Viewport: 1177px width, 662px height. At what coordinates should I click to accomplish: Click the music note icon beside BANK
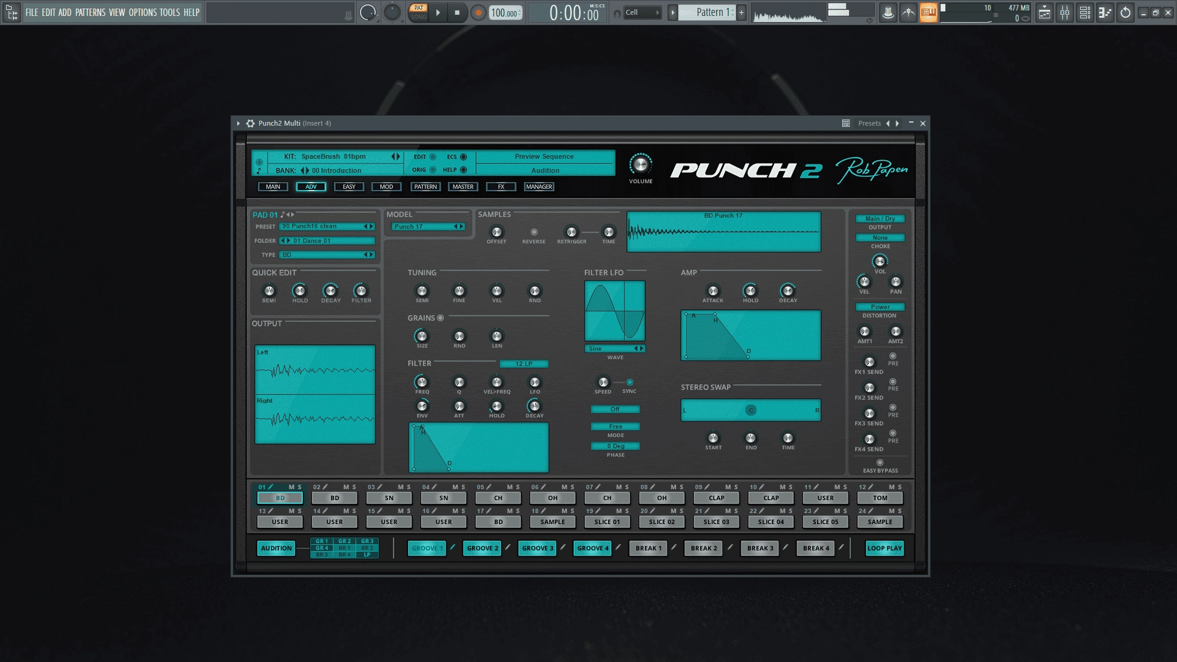[259, 171]
